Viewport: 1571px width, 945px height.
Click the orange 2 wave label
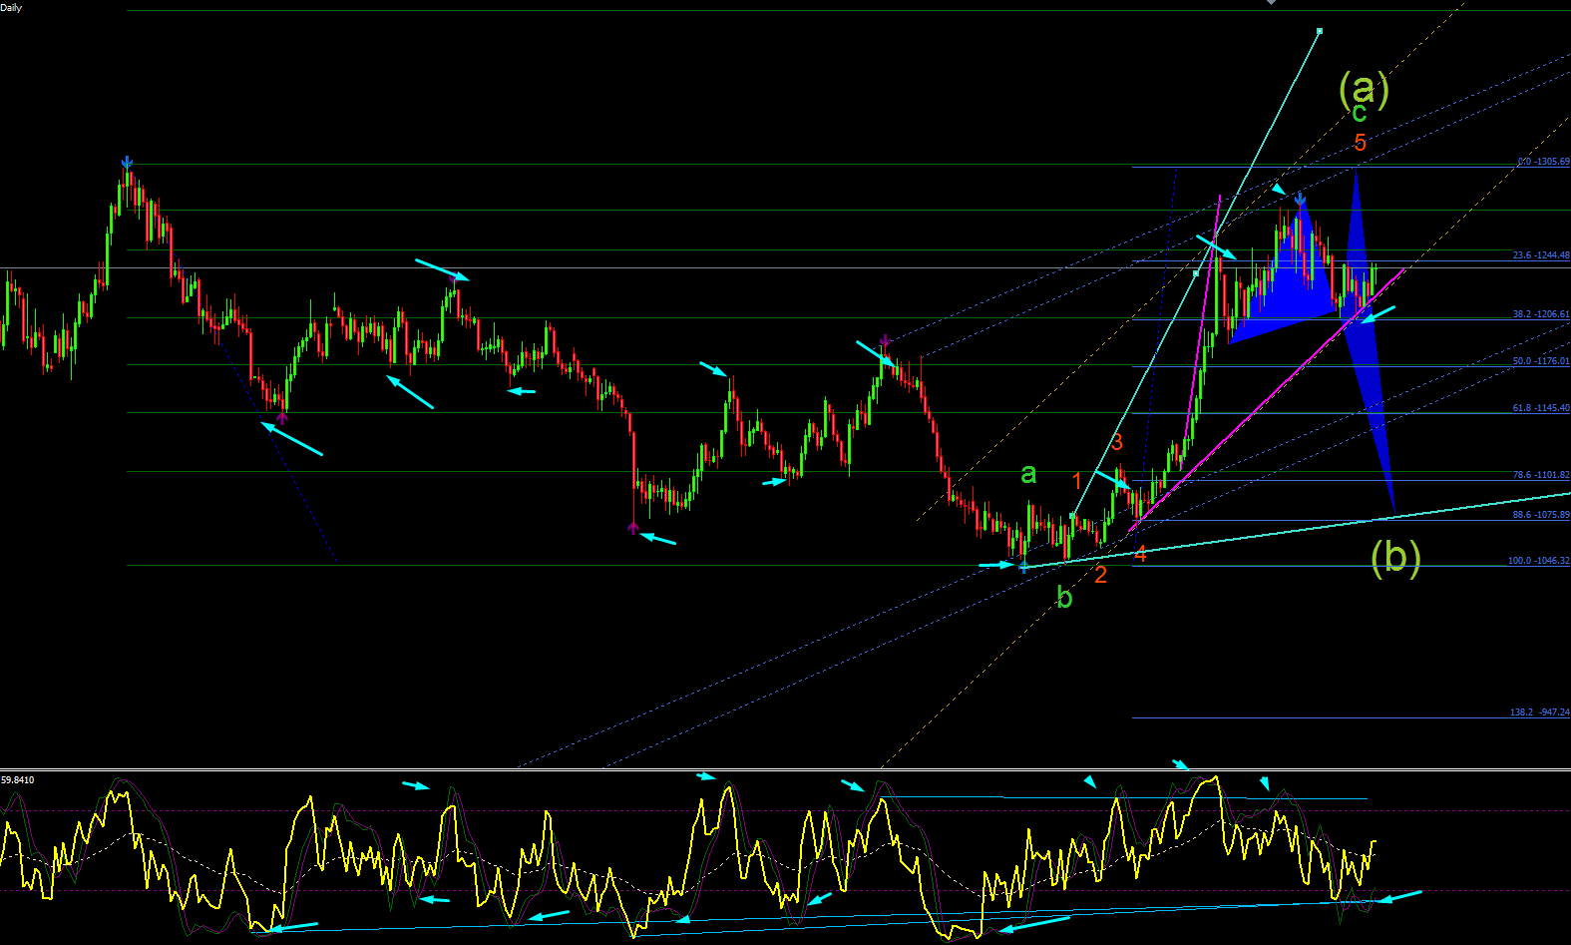pyautogui.click(x=1100, y=575)
